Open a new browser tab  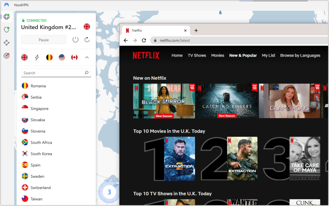[x=196, y=31]
